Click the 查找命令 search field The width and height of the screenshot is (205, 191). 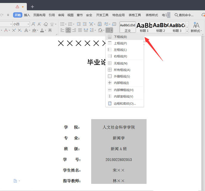[x=186, y=15]
